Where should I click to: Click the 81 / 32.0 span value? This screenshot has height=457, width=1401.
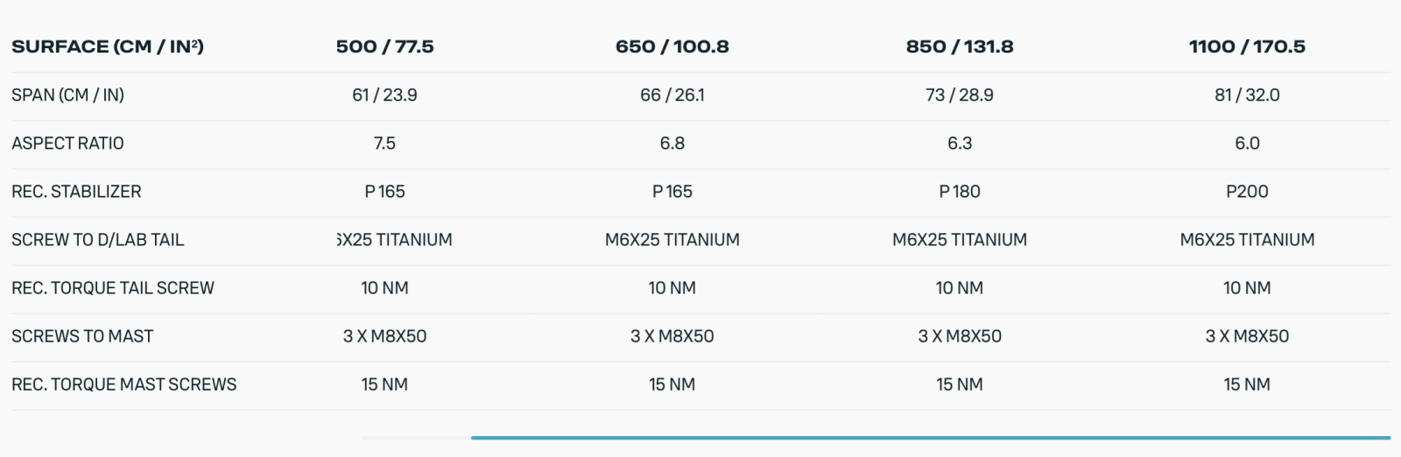[x=1246, y=95]
